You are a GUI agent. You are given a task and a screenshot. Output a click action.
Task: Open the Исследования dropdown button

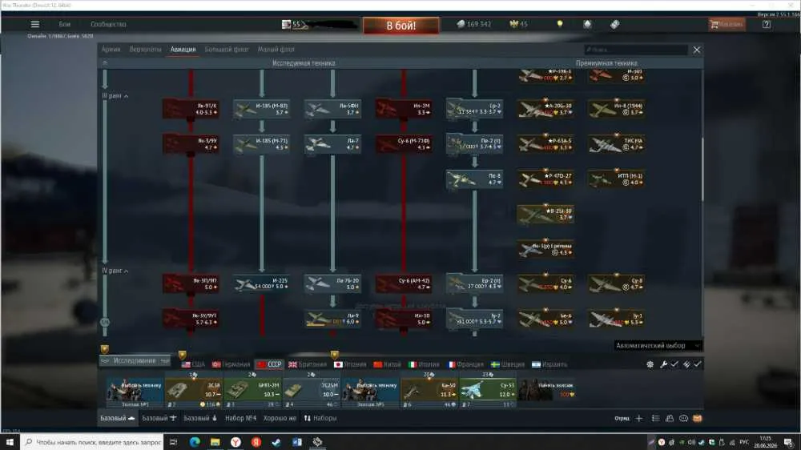(x=135, y=360)
